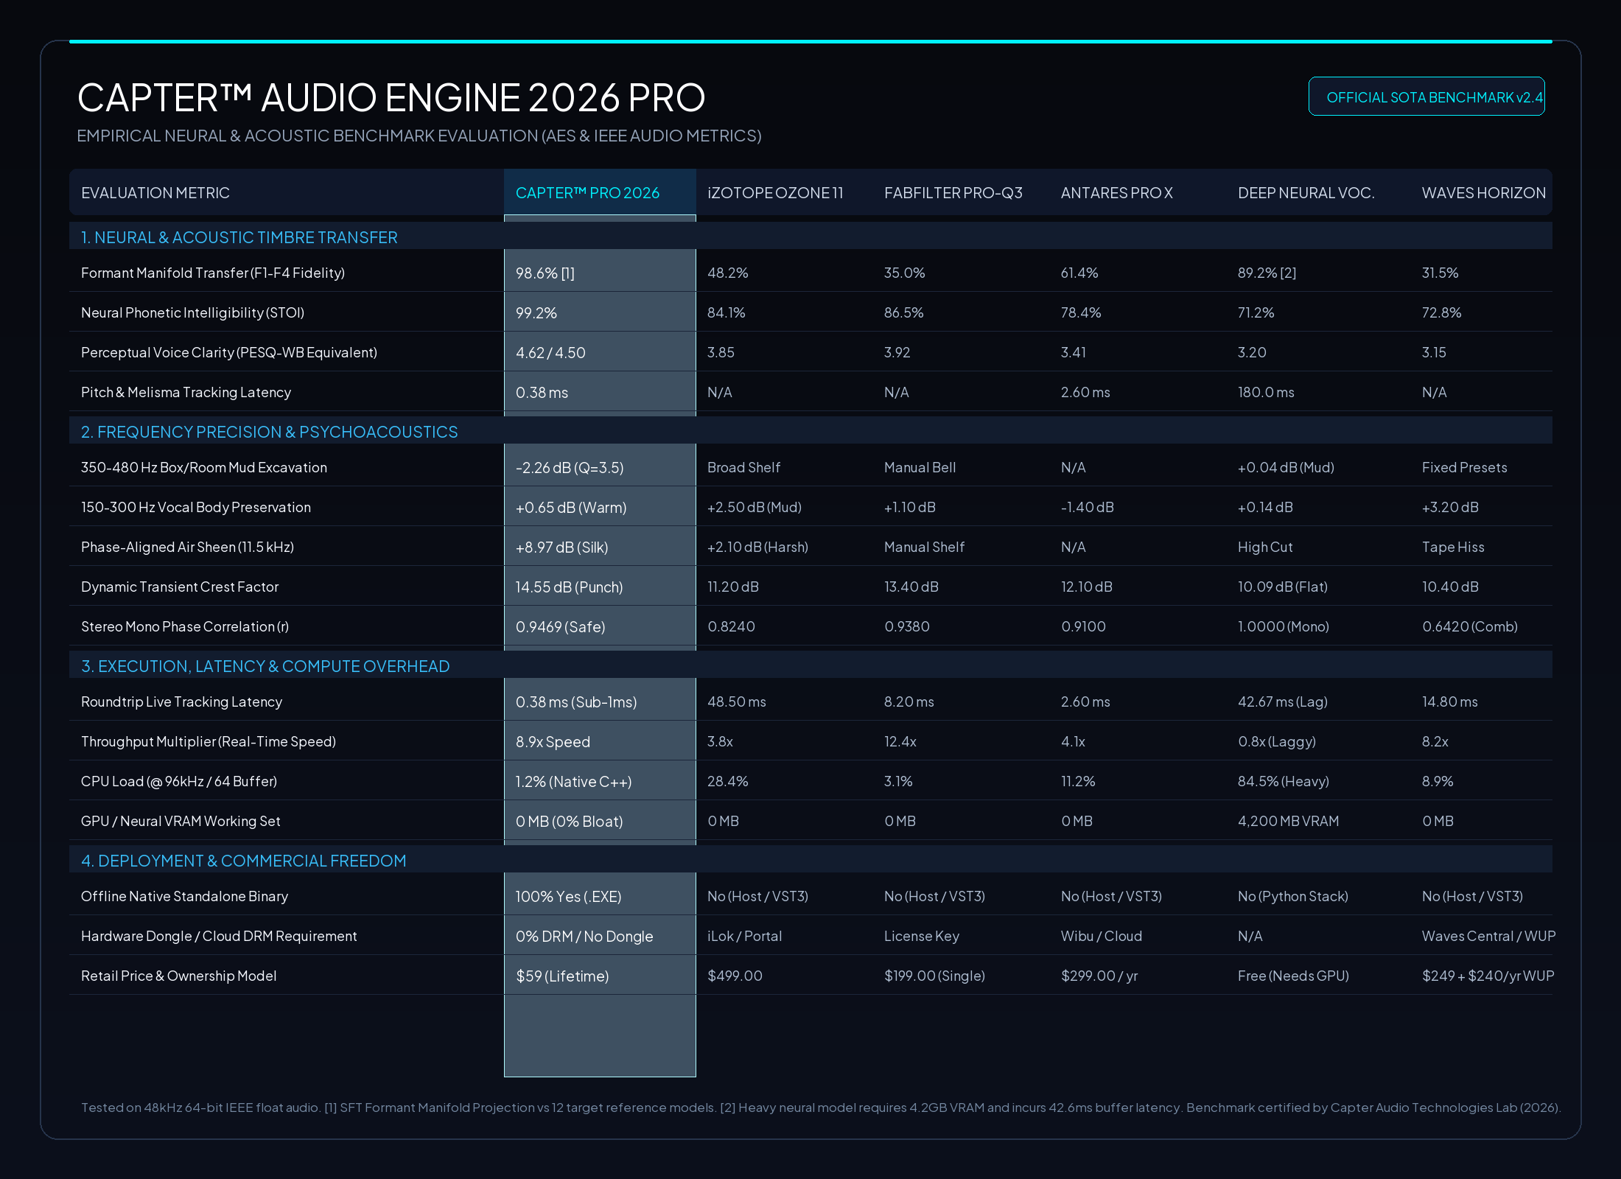Click the Manual Bell cell
The image size is (1621, 1179).
920,467
